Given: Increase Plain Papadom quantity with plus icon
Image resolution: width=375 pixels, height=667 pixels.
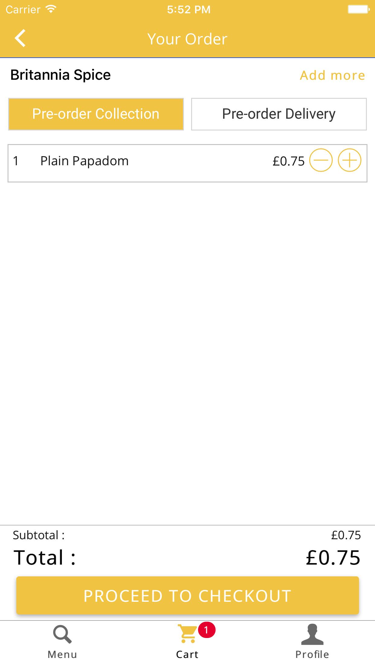Looking at the screenshot, I should pyautogui.click(x=349, y=160).
